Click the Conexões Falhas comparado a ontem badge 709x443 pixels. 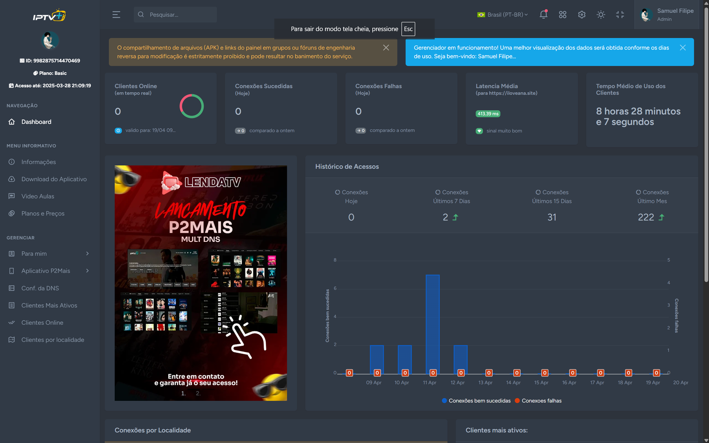click(x=361, y=131)
